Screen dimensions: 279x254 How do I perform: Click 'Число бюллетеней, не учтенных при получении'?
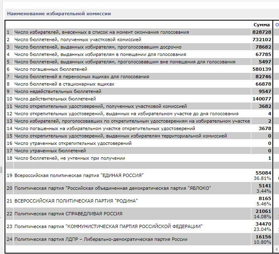tap(70, 158)
